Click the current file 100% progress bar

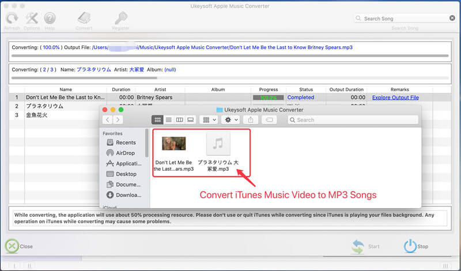click(x=230, y=55)
